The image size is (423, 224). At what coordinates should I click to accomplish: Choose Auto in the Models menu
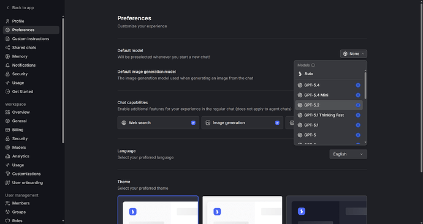[x=329, y=74]
